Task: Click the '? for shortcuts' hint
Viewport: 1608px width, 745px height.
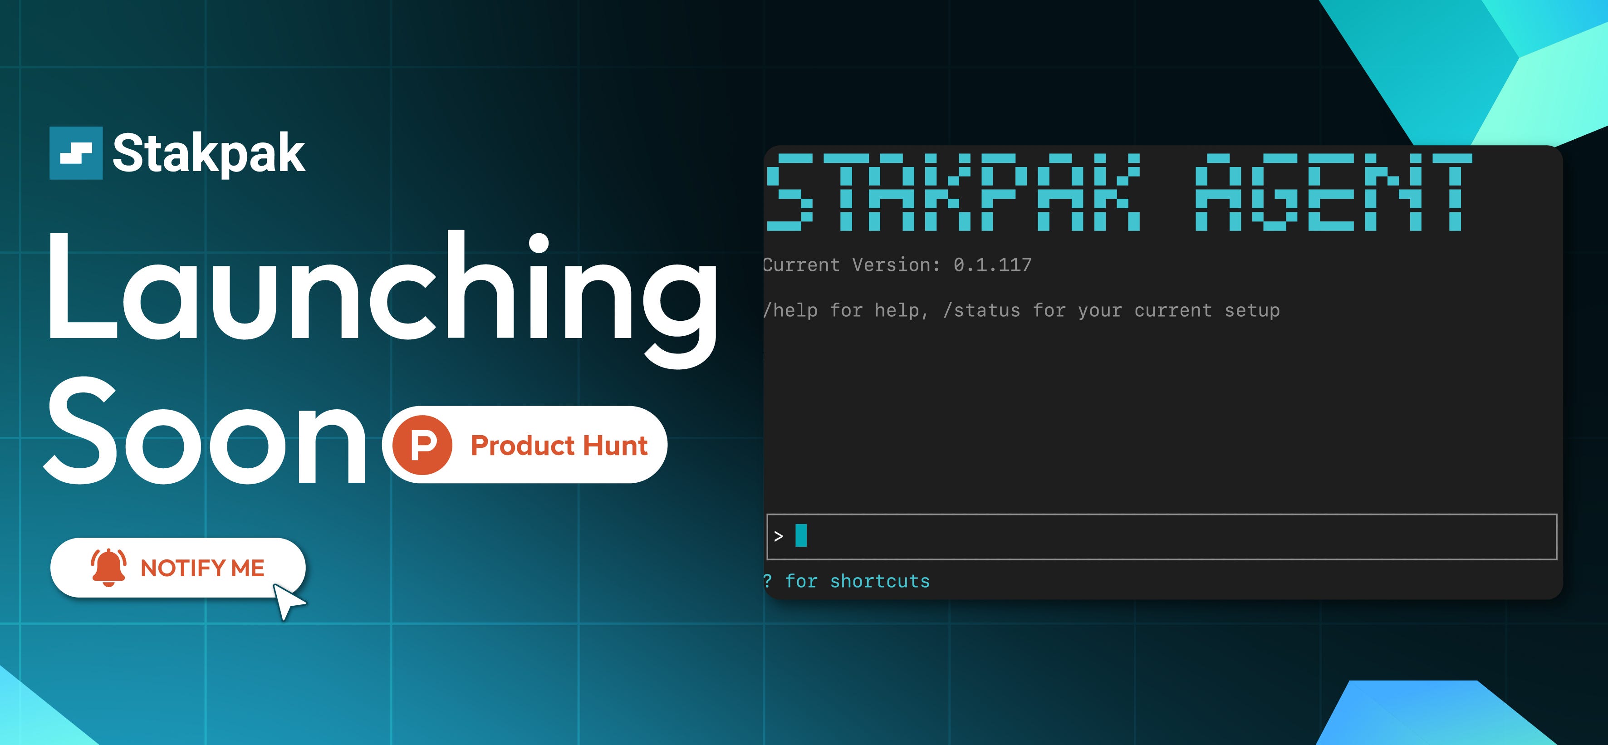Action: pos(847,582)
